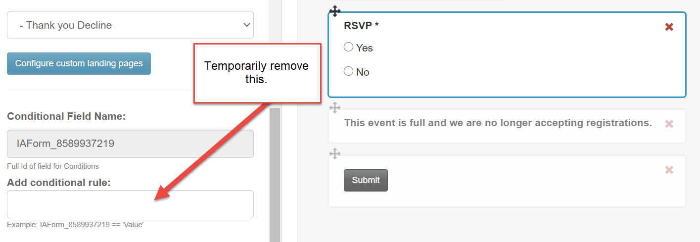700x242 pixels.
Task: Select the event is full message text
Action: click(498, 123)
